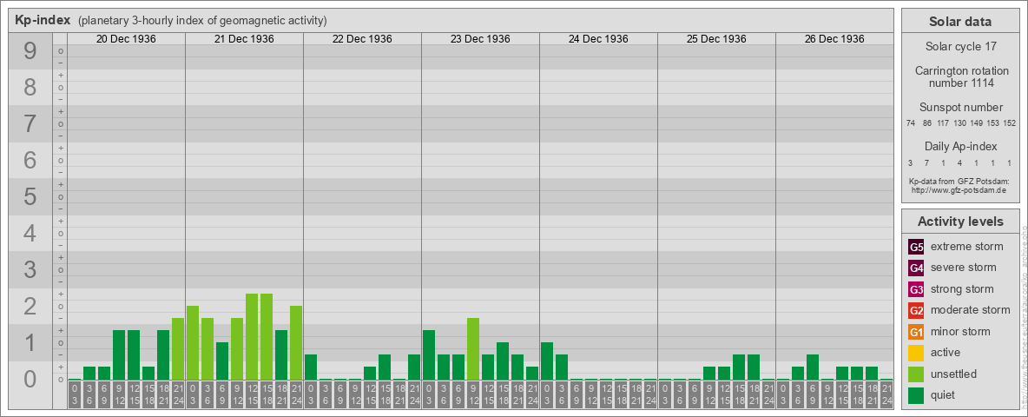Click the 'unsettled' legend label
The image size is (1028, 417).
[954, 374]
